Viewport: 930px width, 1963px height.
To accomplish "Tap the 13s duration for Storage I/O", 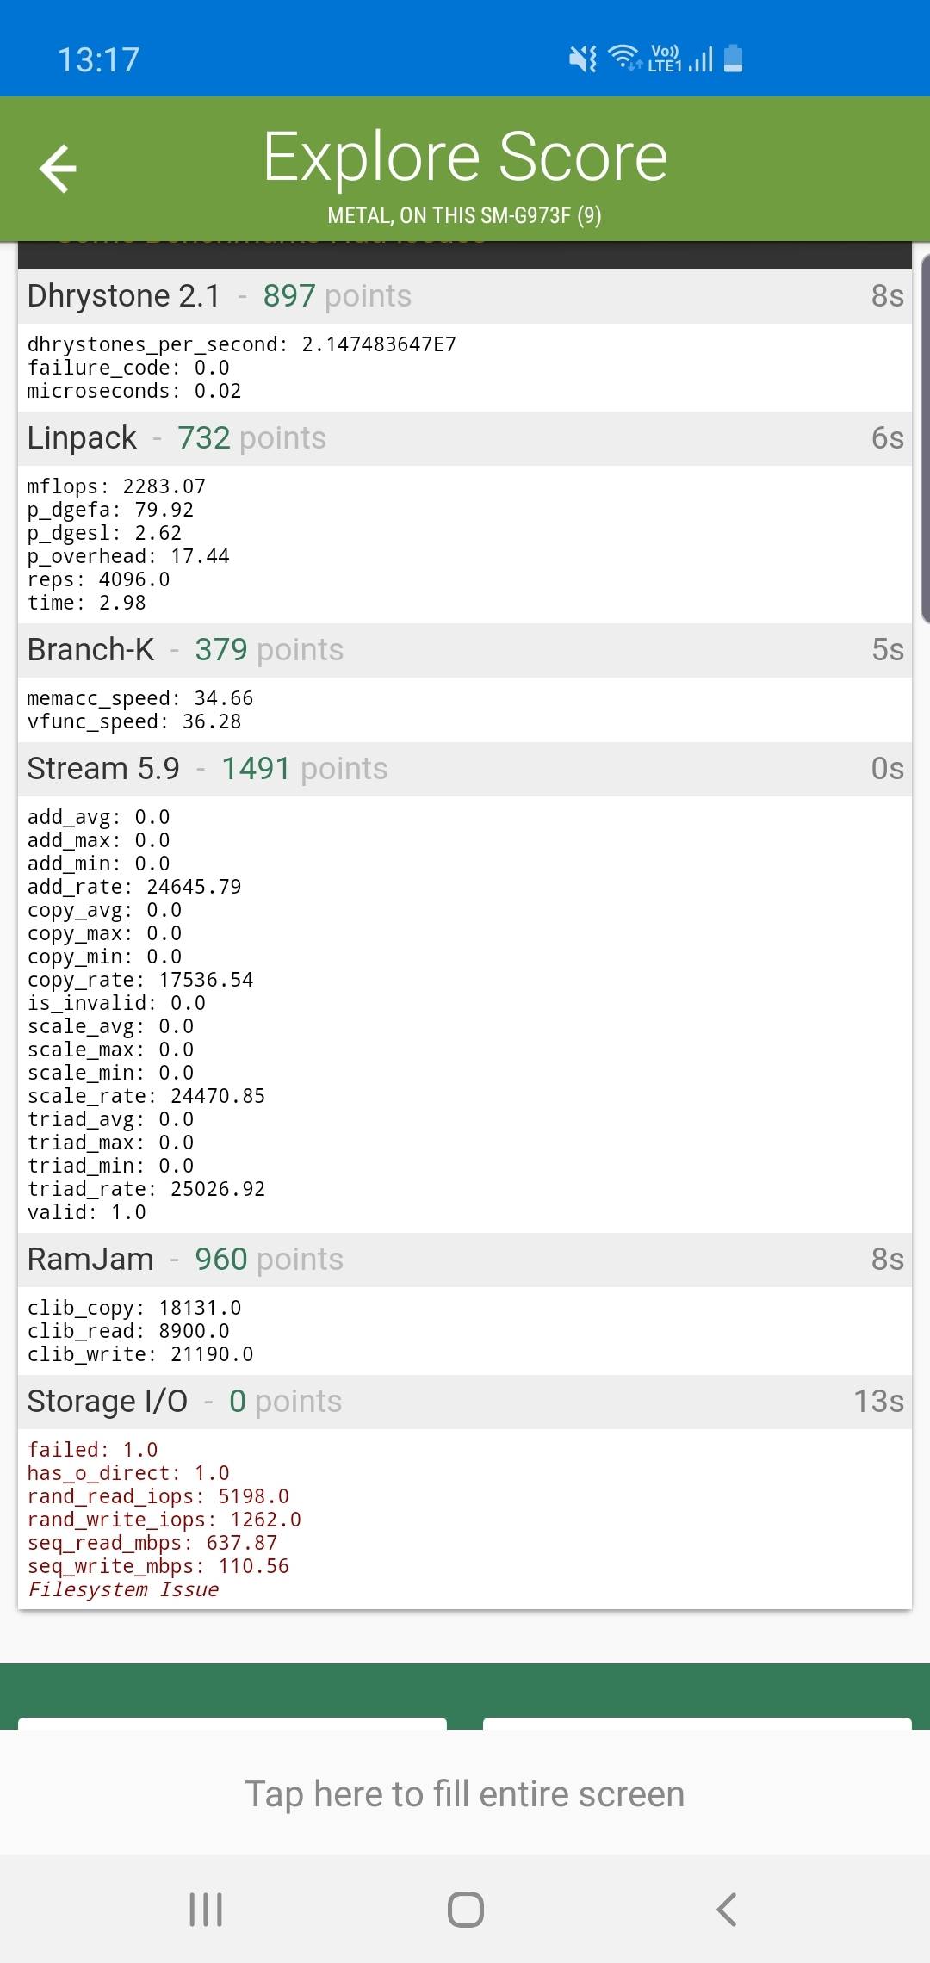I will tap(878, 1402).
